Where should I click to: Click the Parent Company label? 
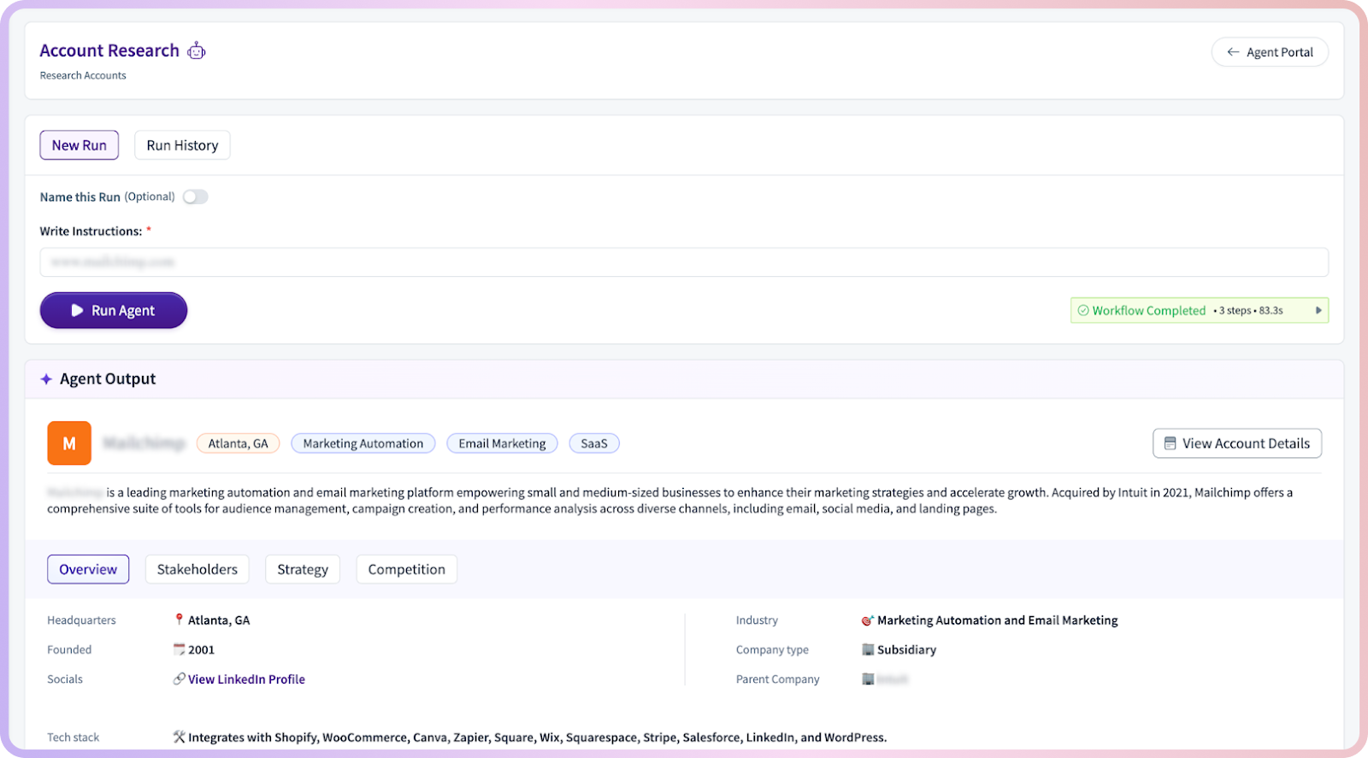click(x=778, y=679)
